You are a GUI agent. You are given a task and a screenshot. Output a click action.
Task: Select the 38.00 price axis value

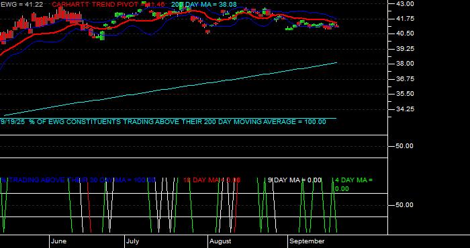coord(405,64)
